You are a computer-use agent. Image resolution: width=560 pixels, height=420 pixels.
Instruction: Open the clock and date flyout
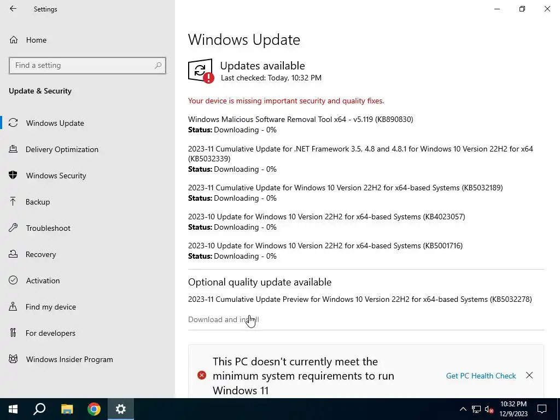[x=513, y=409]
